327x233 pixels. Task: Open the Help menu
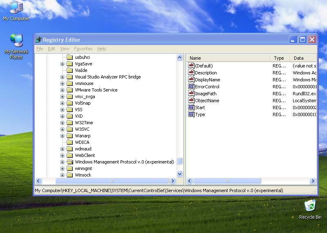(x=101, y=49)
